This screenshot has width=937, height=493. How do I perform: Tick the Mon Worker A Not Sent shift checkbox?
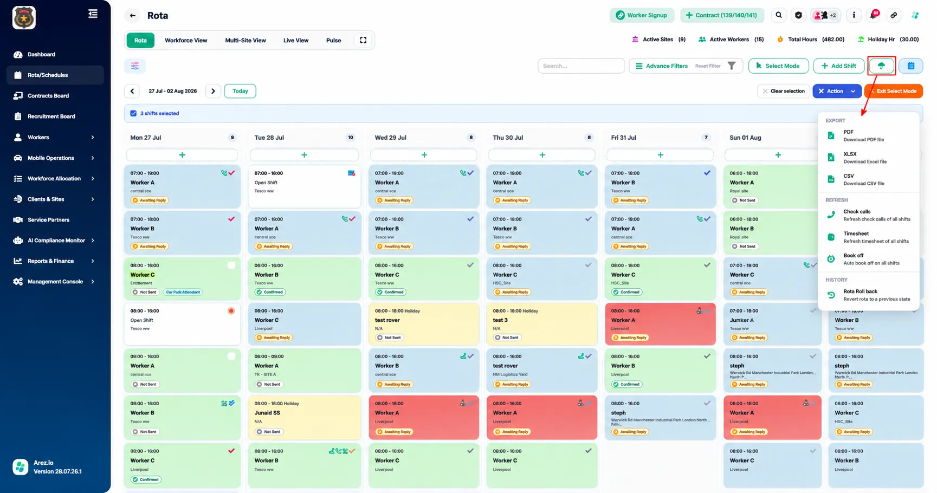tap(231, 356)
